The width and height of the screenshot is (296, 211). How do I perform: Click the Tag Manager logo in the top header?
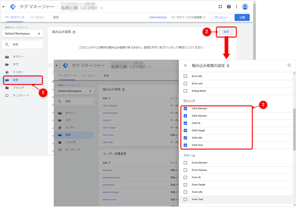coord(13,7)
